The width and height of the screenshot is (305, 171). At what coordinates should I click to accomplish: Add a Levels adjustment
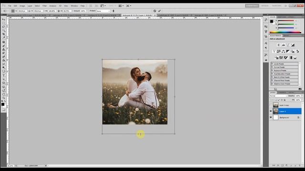(284, 45)
